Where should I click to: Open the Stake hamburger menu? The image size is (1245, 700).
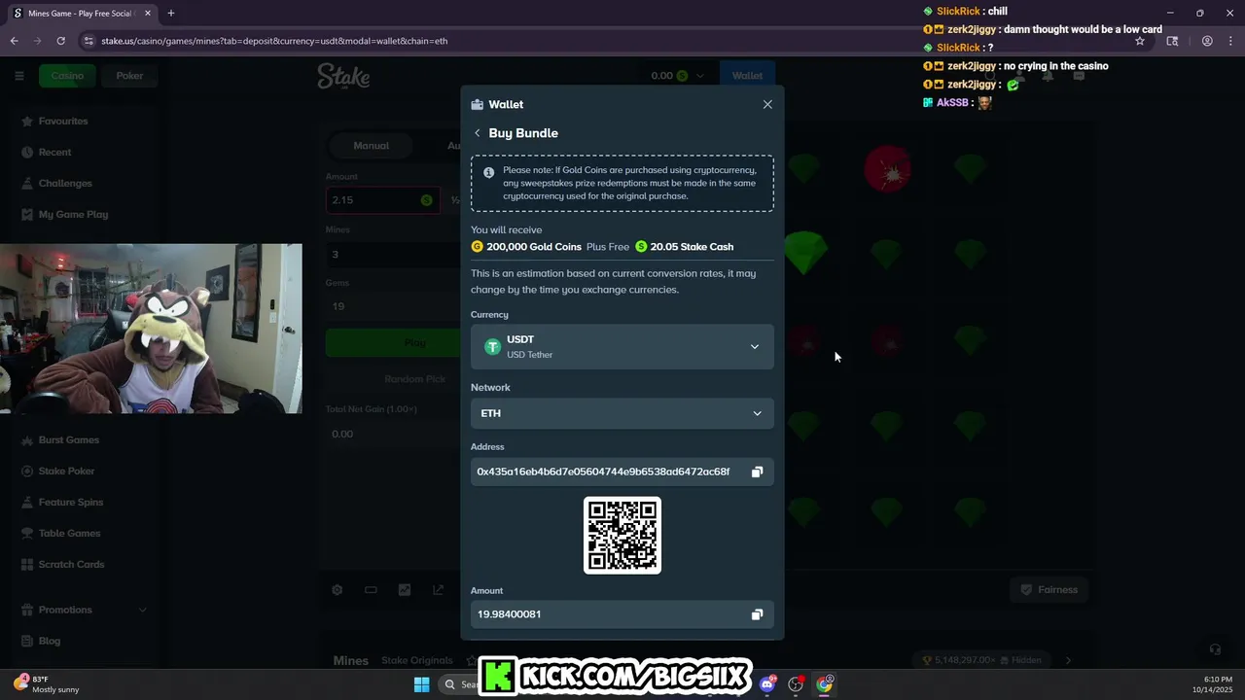coord(18,76)
